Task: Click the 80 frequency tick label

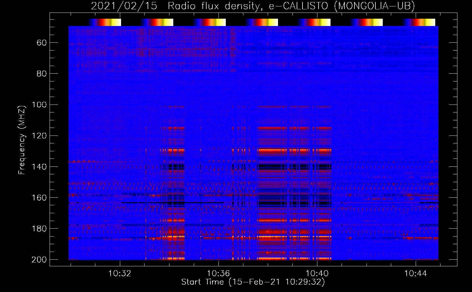Action: click(42, 74)
